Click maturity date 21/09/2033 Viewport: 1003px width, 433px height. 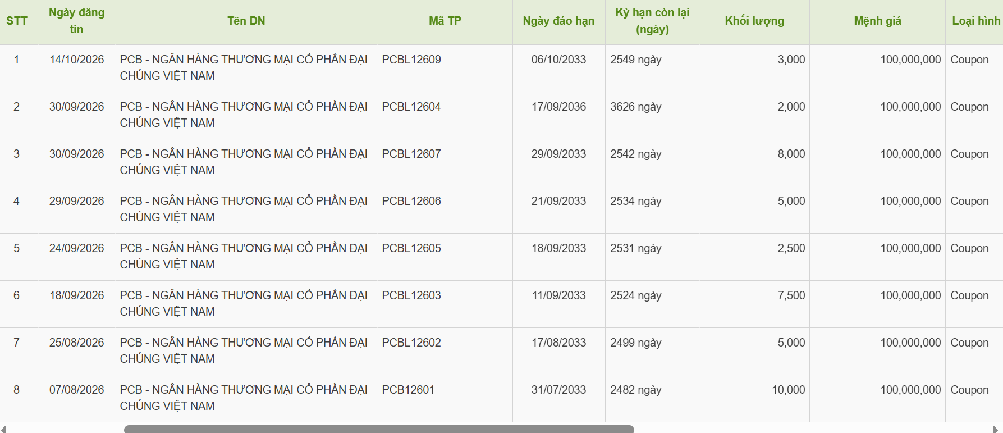[x=558, y=201]
